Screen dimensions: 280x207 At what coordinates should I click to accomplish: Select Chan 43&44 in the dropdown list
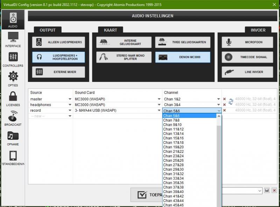click(190, 201)
